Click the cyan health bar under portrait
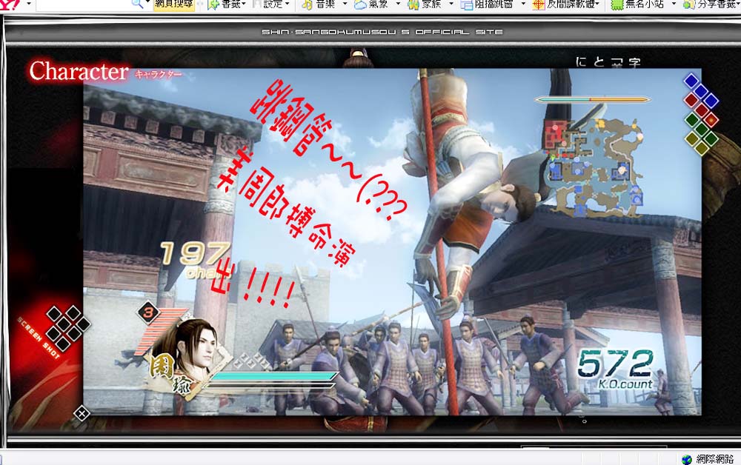 (x=274, y=376)
